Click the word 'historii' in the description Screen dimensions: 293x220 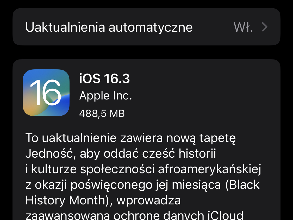click(x=197, y=154)
